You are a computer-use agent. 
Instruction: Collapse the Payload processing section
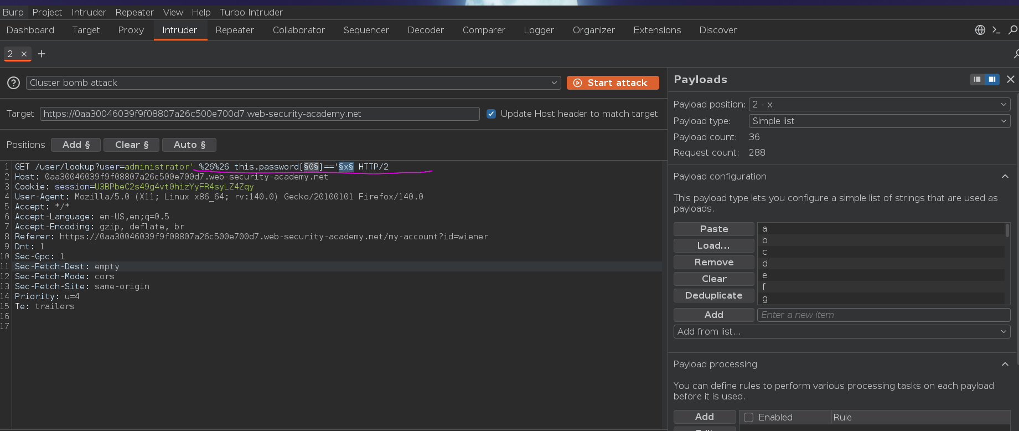[1005, 364]
